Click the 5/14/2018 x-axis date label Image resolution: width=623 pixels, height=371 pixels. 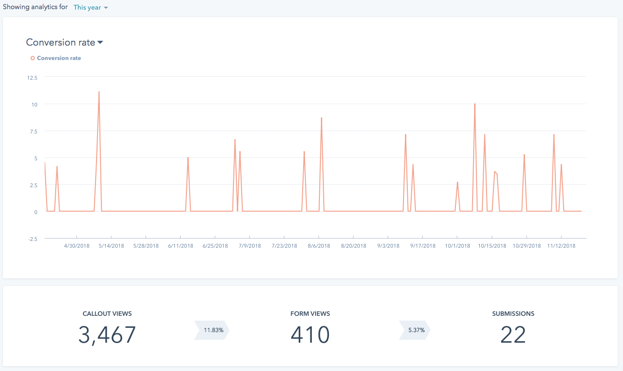[x=111, y=246]
